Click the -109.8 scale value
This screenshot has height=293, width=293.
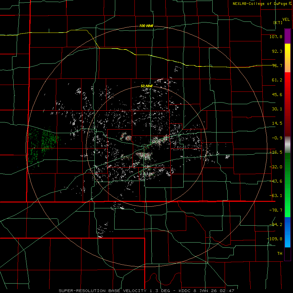[x=274, y=239]
